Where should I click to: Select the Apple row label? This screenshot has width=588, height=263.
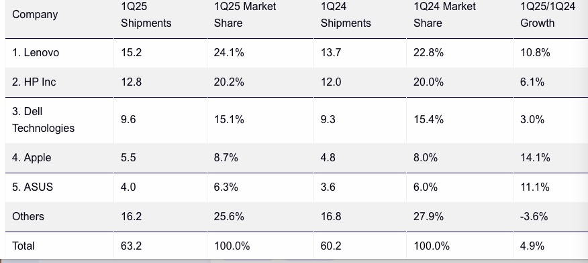pos(32,157)
